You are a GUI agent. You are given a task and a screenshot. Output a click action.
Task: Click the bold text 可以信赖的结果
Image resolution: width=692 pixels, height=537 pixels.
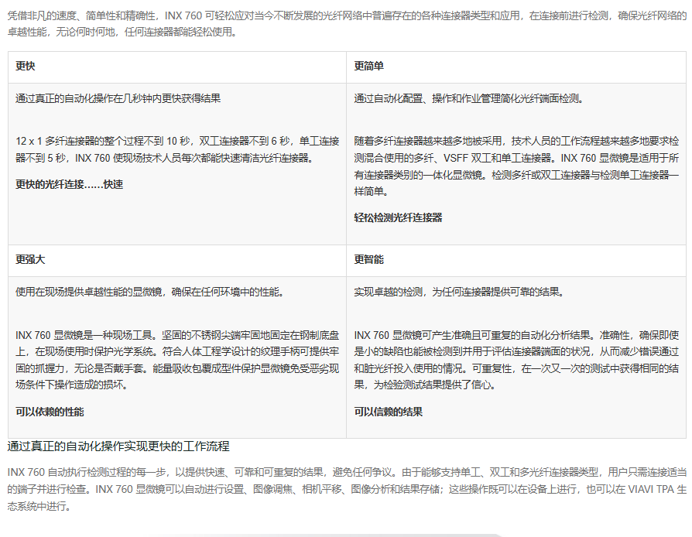(389, 412)
